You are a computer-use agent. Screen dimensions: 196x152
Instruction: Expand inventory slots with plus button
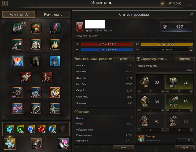click(x=163, y=4)
